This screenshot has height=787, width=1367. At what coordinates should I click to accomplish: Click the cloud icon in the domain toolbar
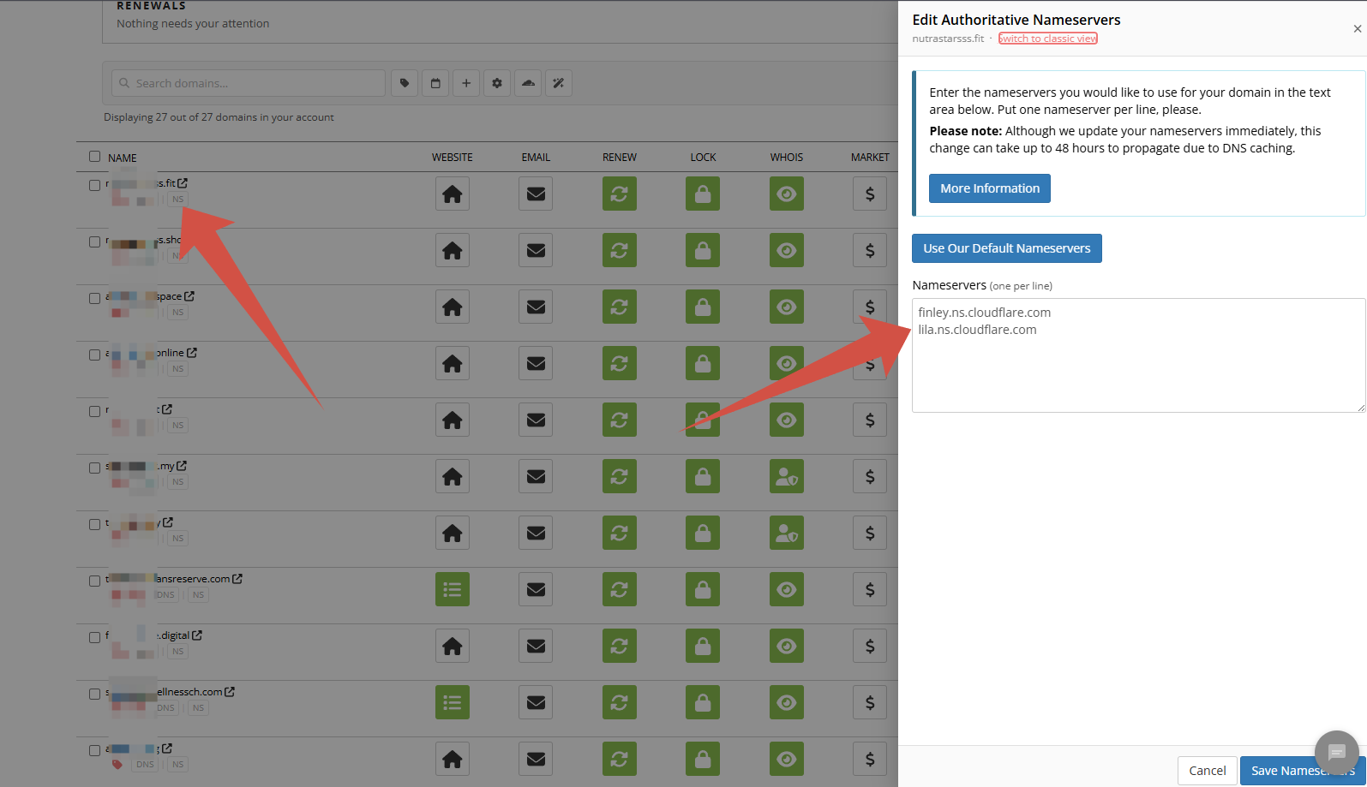click(x=528, y=83)
